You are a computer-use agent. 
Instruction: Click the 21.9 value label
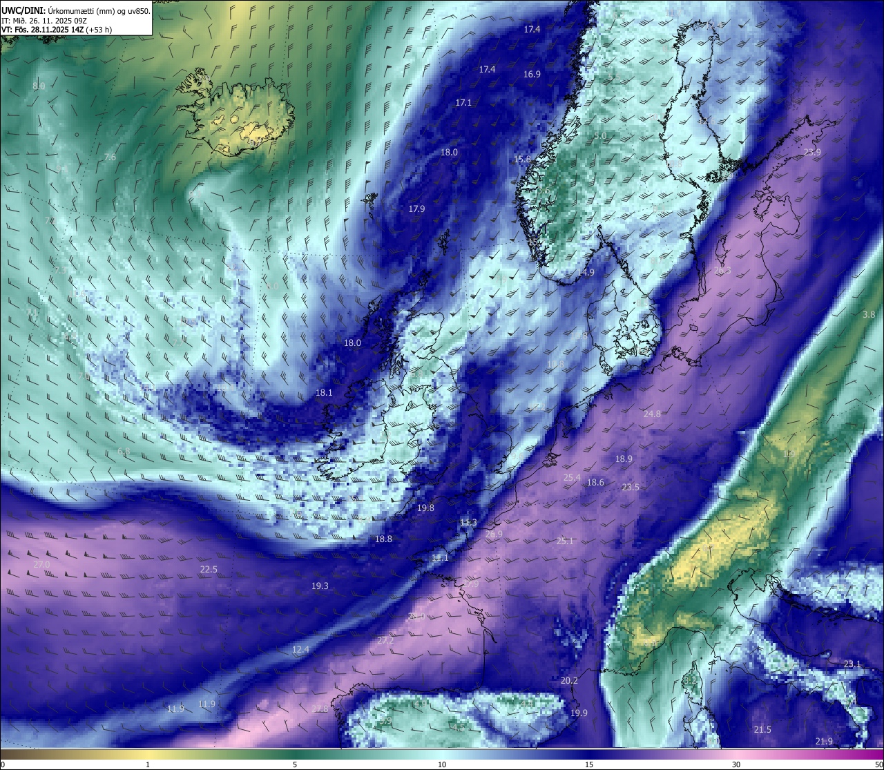click(824, 742)
